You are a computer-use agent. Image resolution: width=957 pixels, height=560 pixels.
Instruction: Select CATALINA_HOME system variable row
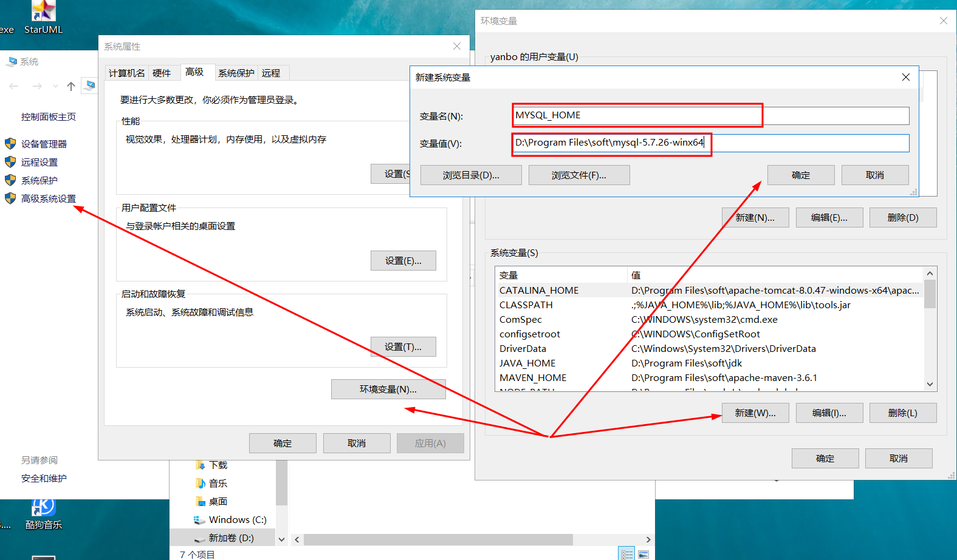[x=709, y=290]
